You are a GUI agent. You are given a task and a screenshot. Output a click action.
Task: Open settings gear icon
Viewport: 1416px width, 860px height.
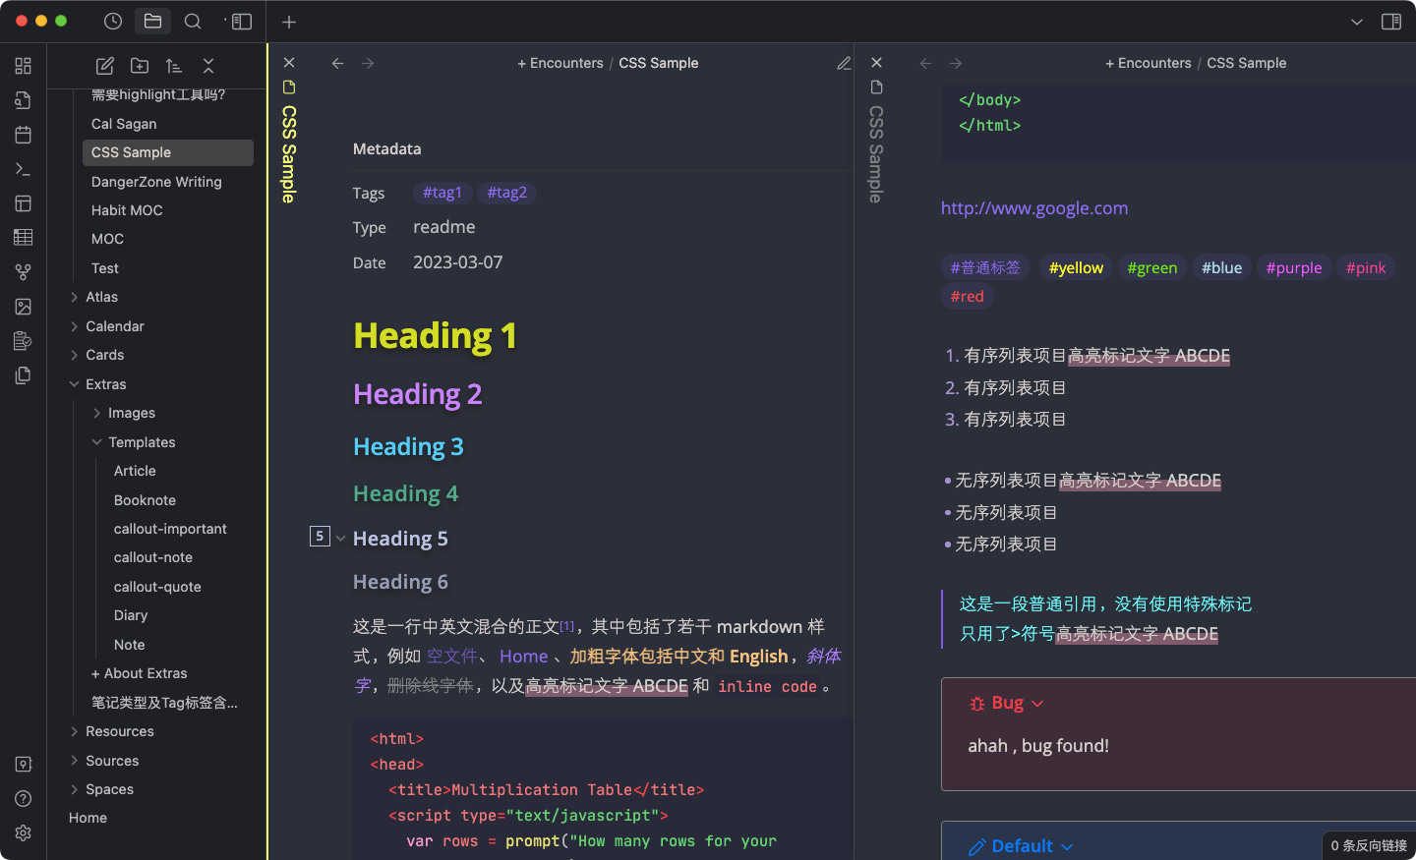tap(24, 832)
